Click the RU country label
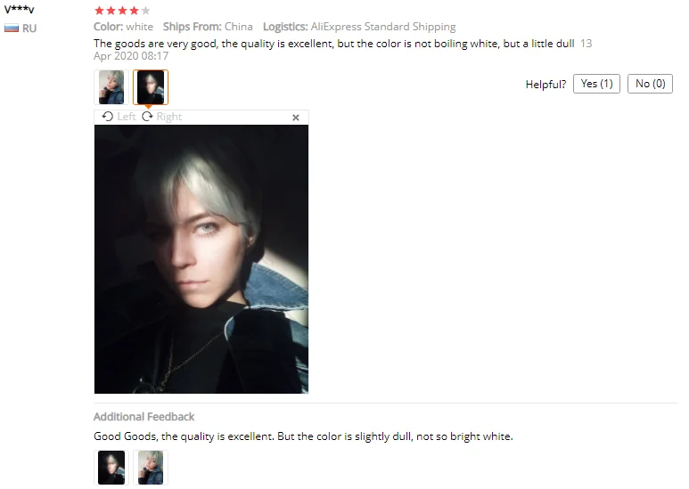The image size is (689, 489). [x=29, y=29]
